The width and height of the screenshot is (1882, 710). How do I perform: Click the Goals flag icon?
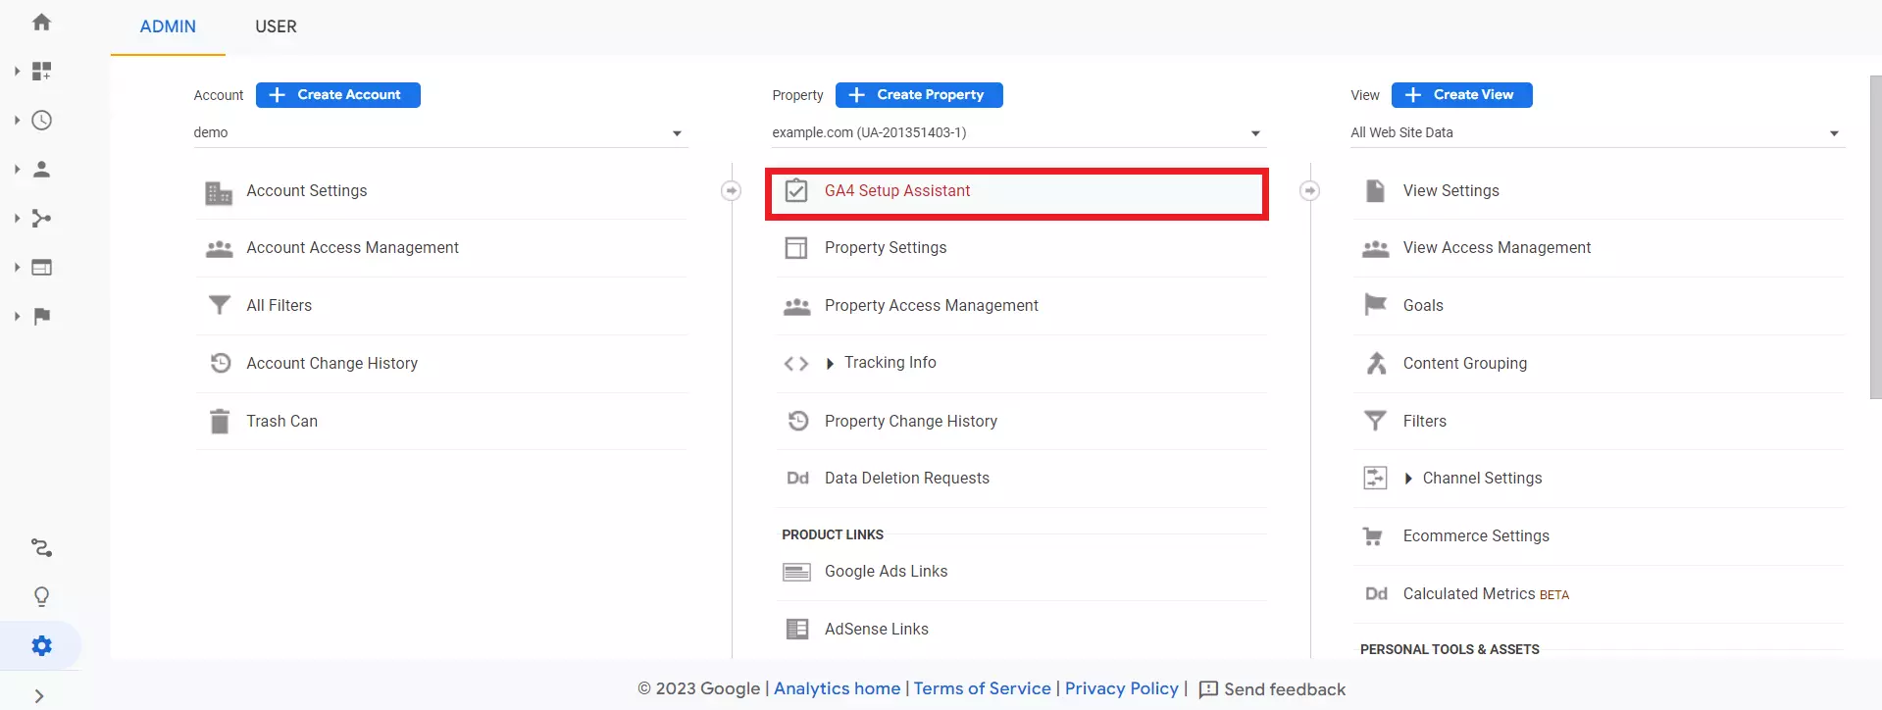click(x=1375, y=305)
